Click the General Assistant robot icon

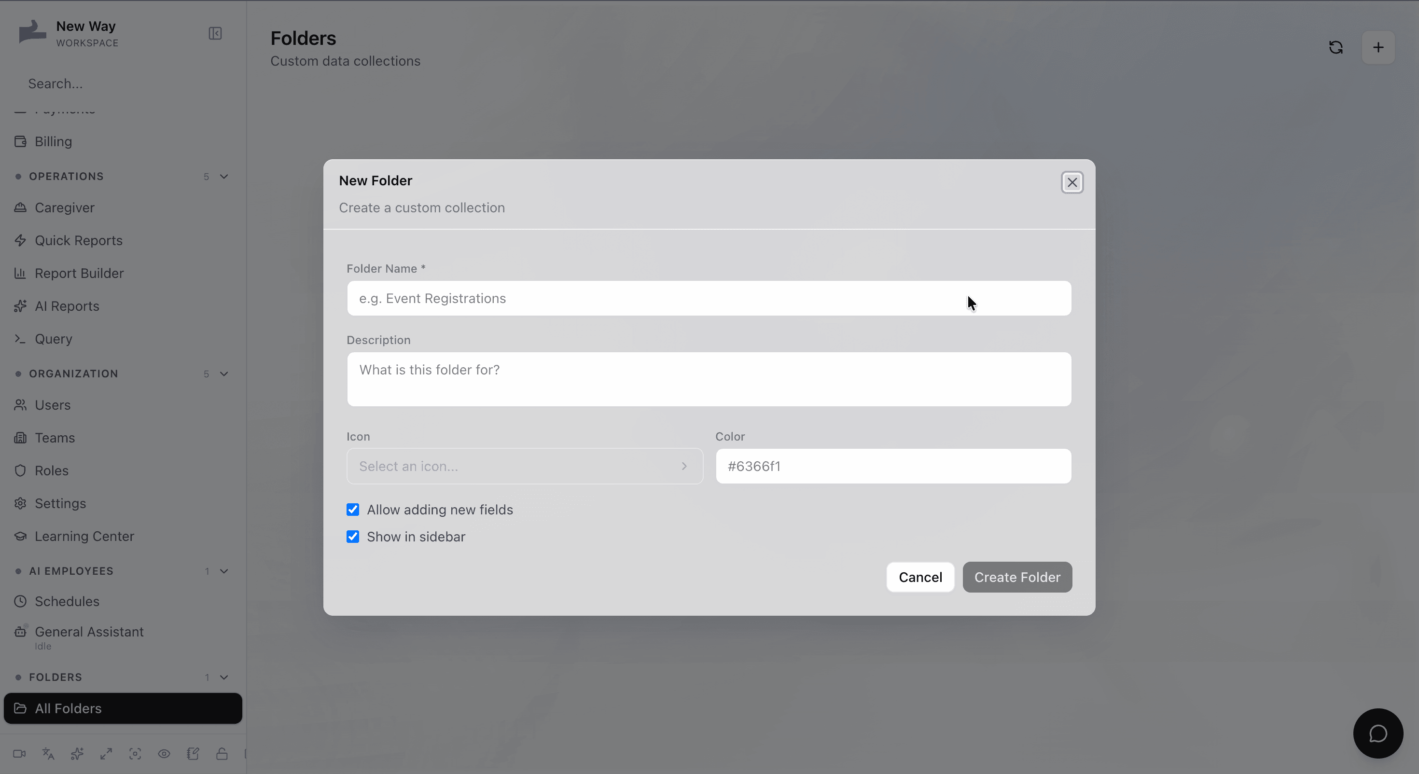(x=20, y=632)
